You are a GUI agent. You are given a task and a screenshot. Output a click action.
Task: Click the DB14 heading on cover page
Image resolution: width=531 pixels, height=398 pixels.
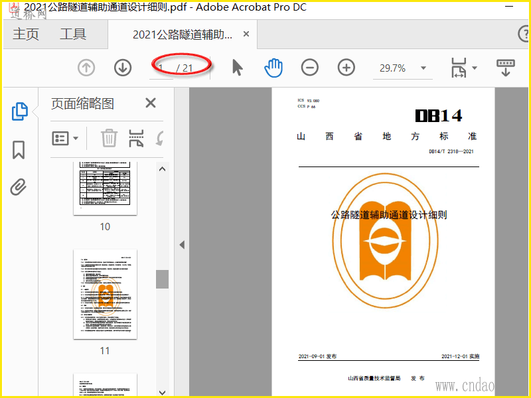[x=439, y=115]
